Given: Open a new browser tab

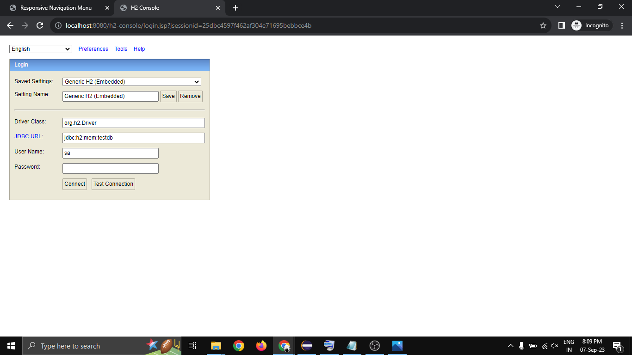Looking at the screenshot, I should pyautogui.click(x=235, y=8).
